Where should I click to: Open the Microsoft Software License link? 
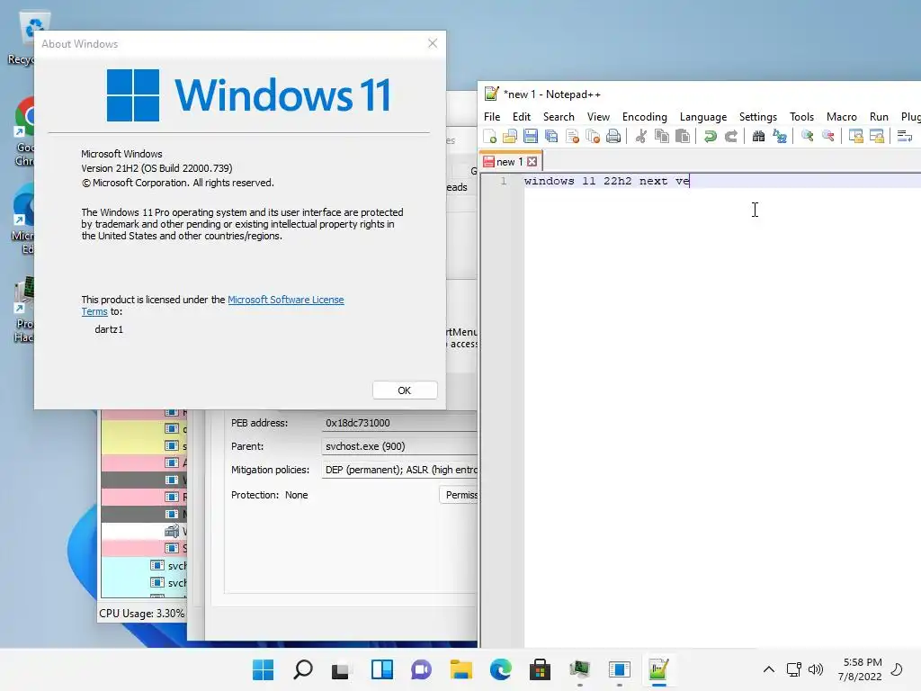point(285,300)
